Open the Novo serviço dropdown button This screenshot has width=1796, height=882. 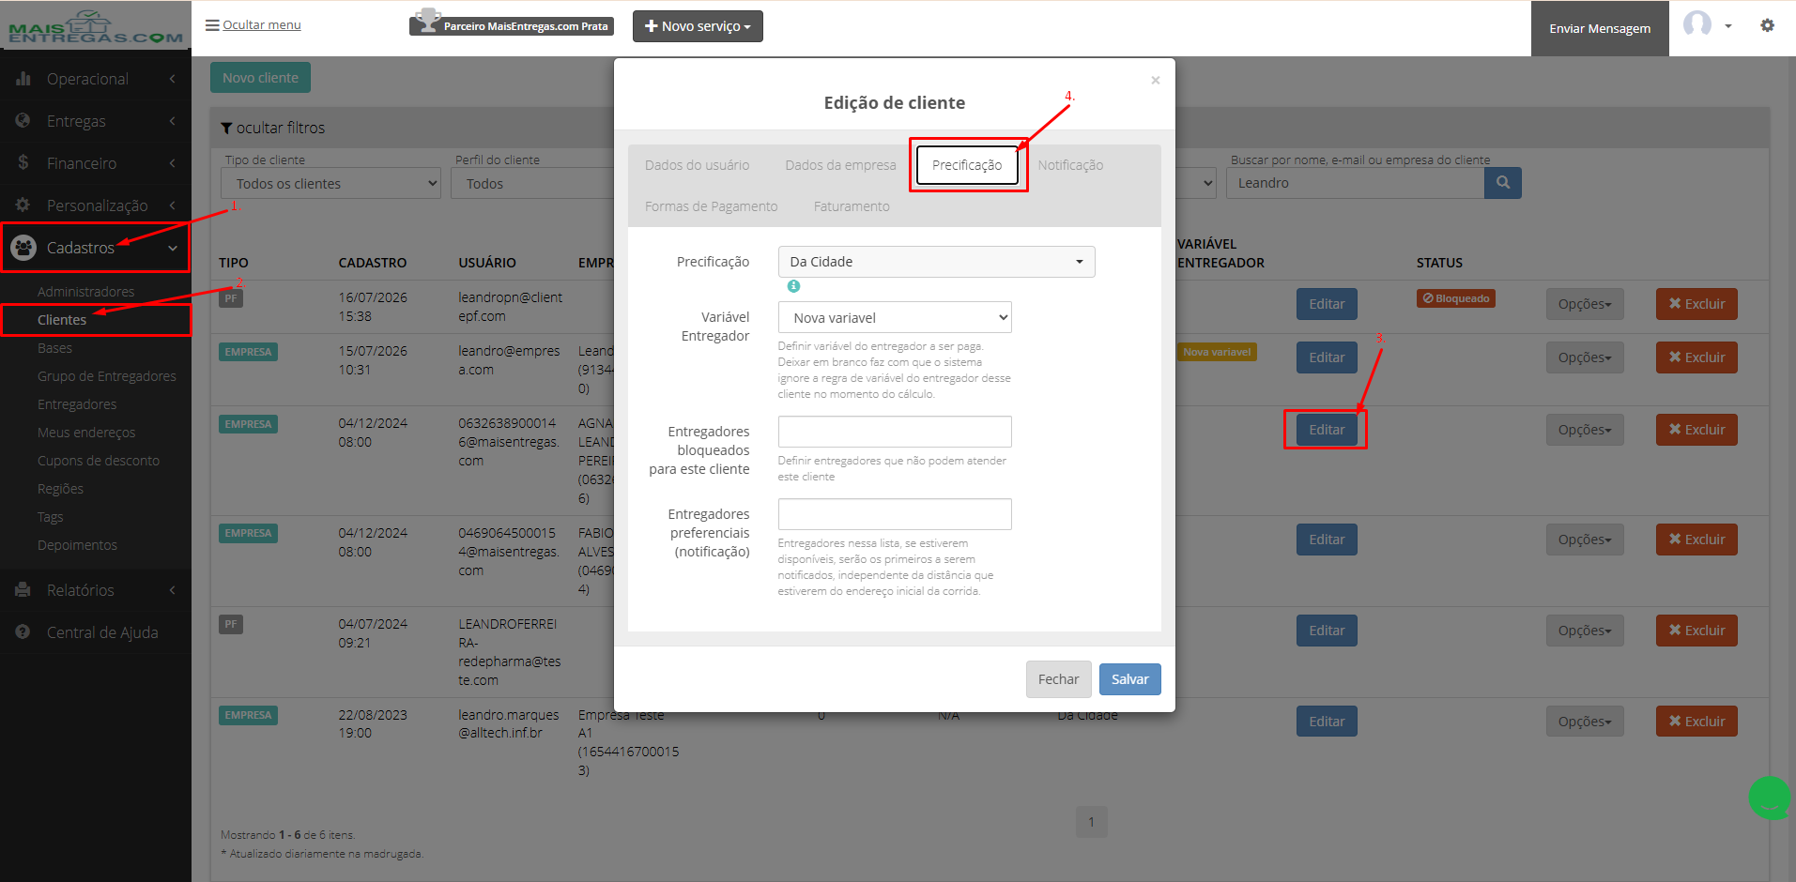tap(698, 26)
